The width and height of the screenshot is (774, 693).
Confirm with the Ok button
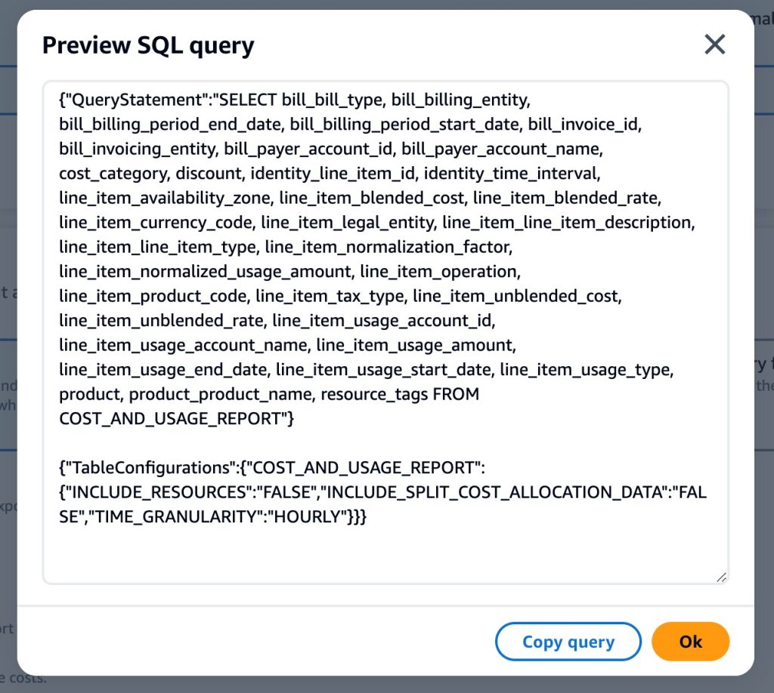click(690, 641)
